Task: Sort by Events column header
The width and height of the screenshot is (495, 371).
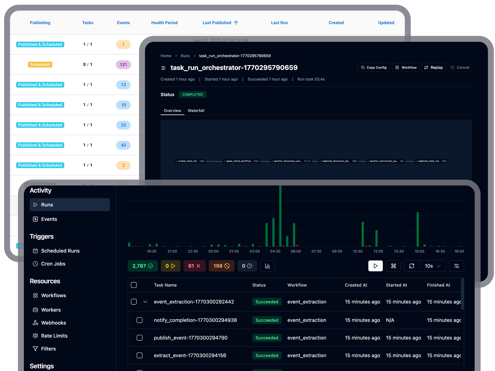Action: click(123, 23)
